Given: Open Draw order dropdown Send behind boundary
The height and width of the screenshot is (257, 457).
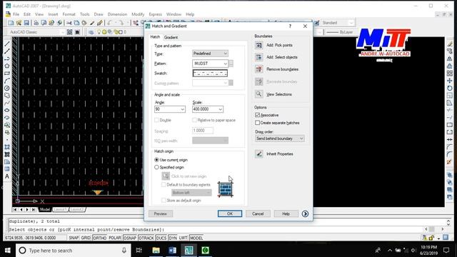Looking at the screenshot, I should pyautogui.click(x=279, y=138).
